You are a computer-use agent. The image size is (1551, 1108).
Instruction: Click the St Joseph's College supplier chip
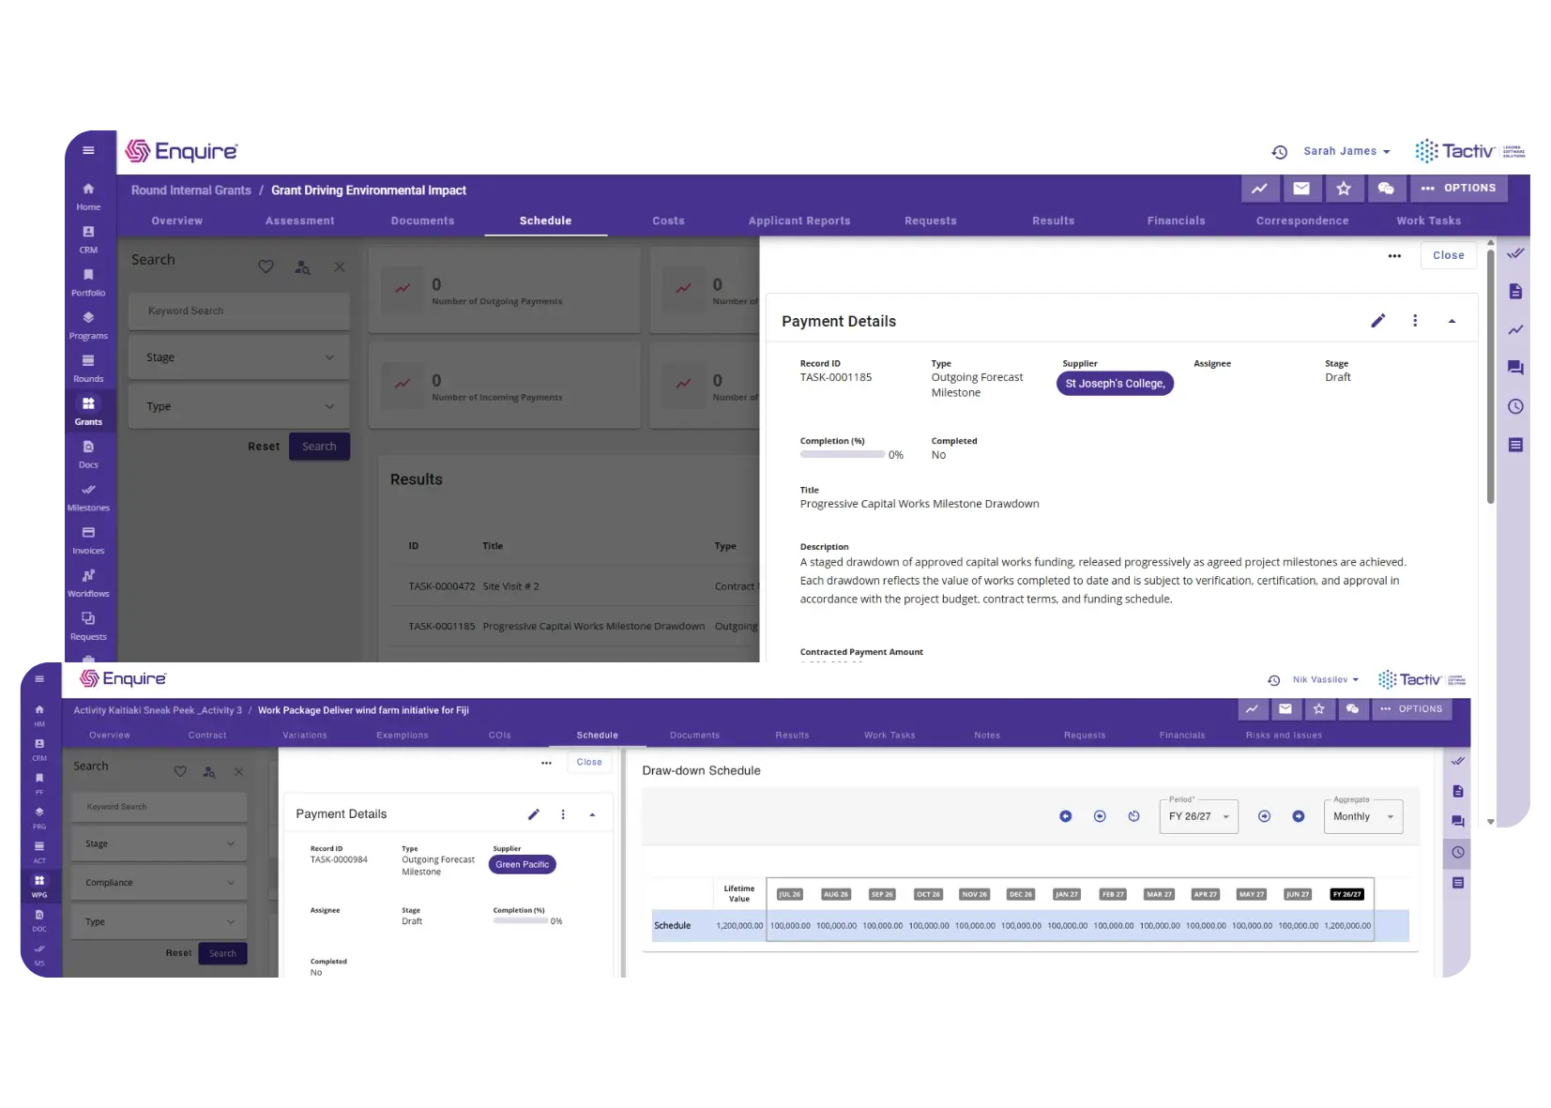[1115, 384]
